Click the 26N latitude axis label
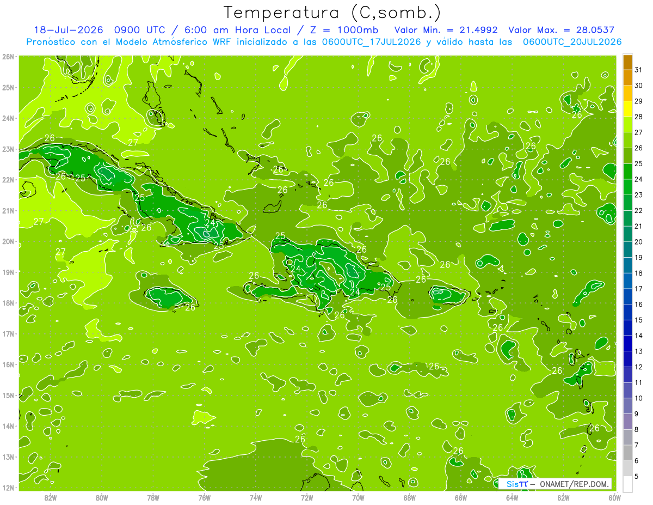Screen dimensions: 653x505 [x=8, y=57]
